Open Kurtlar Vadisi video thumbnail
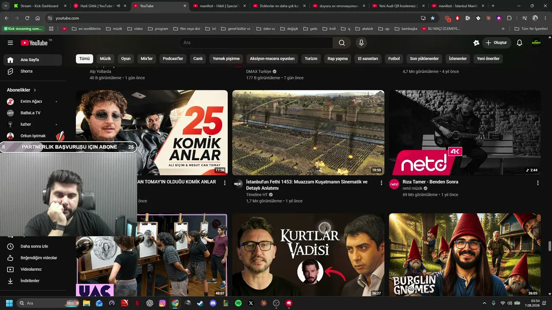This screenshot has width=552, height=310. [308, 255]
